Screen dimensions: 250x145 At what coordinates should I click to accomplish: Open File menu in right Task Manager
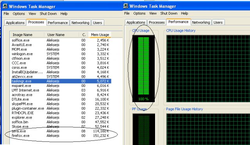pyautogui.click(x=127, y=13)
